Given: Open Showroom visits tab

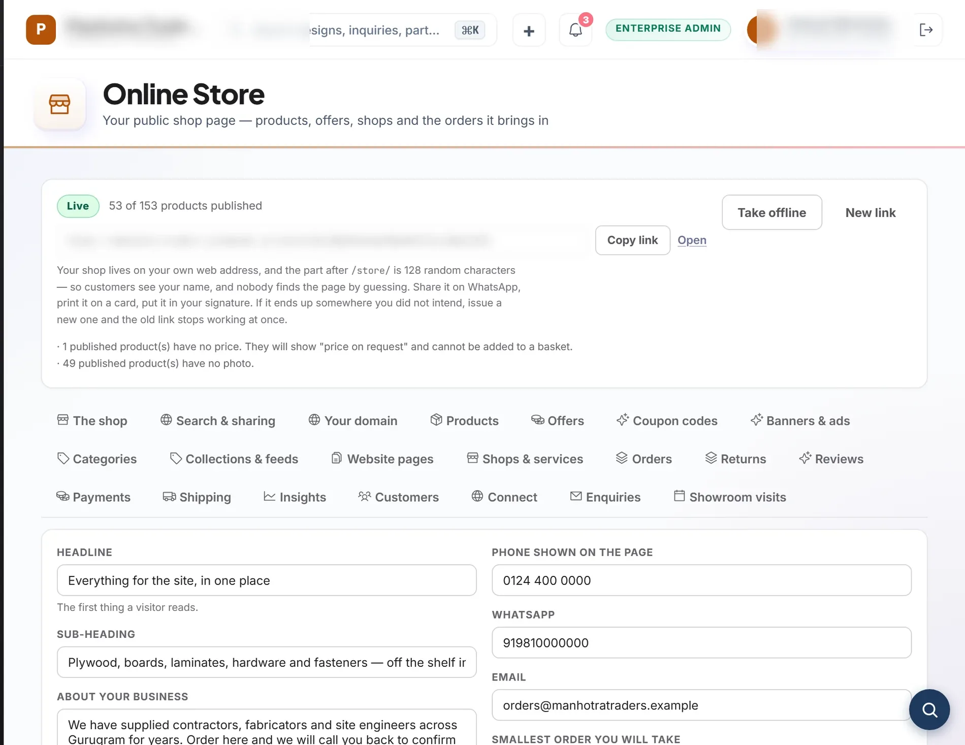Looking at the screenshot, I should coord(730,497).
